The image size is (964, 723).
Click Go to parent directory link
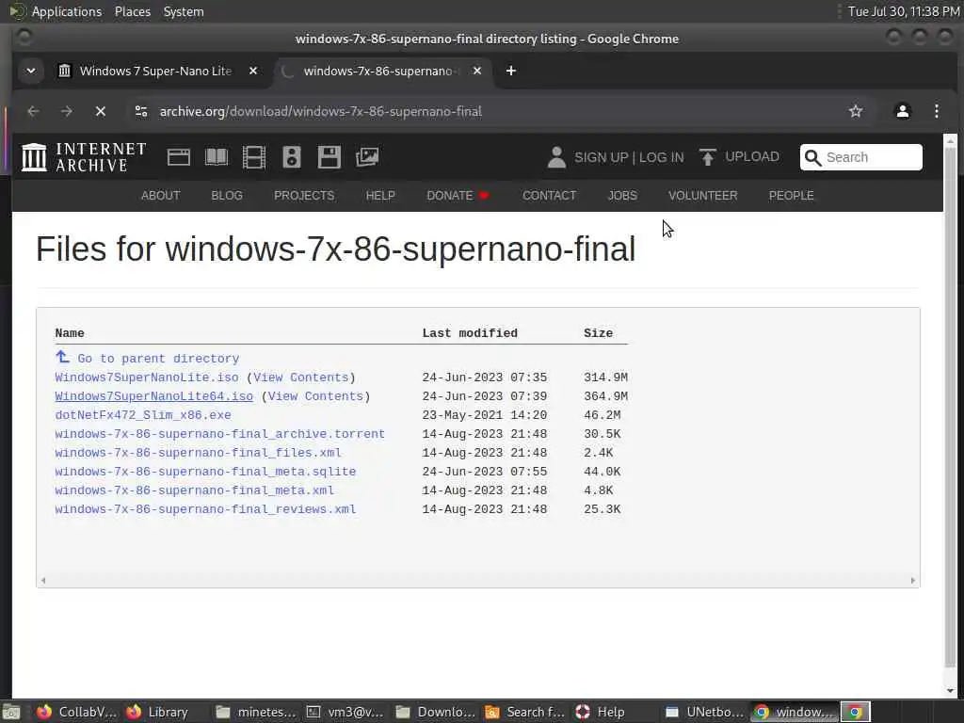pos(158,359)
